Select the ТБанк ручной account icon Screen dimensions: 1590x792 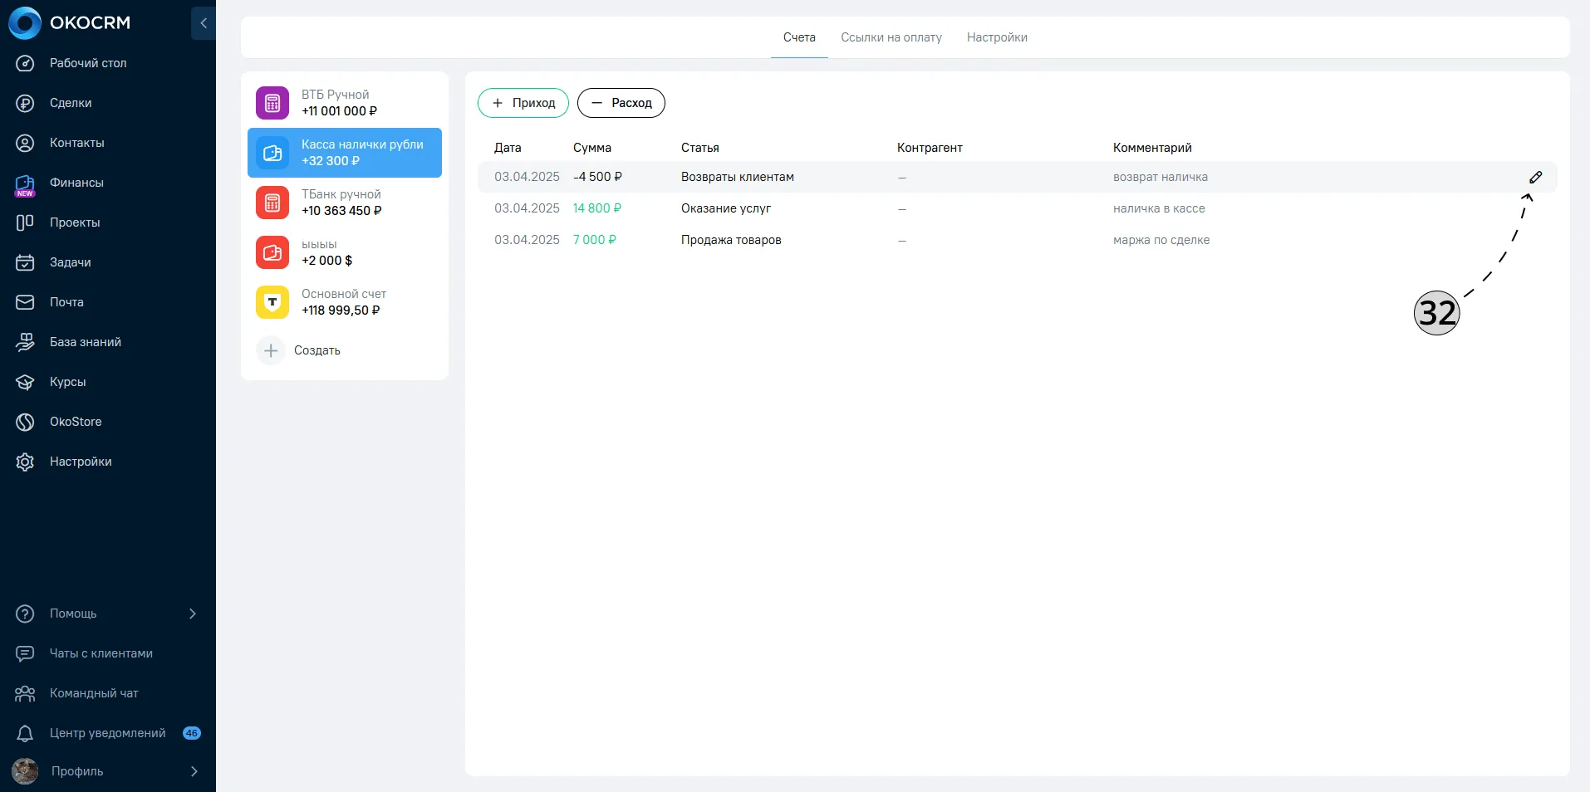pos(272,203)
